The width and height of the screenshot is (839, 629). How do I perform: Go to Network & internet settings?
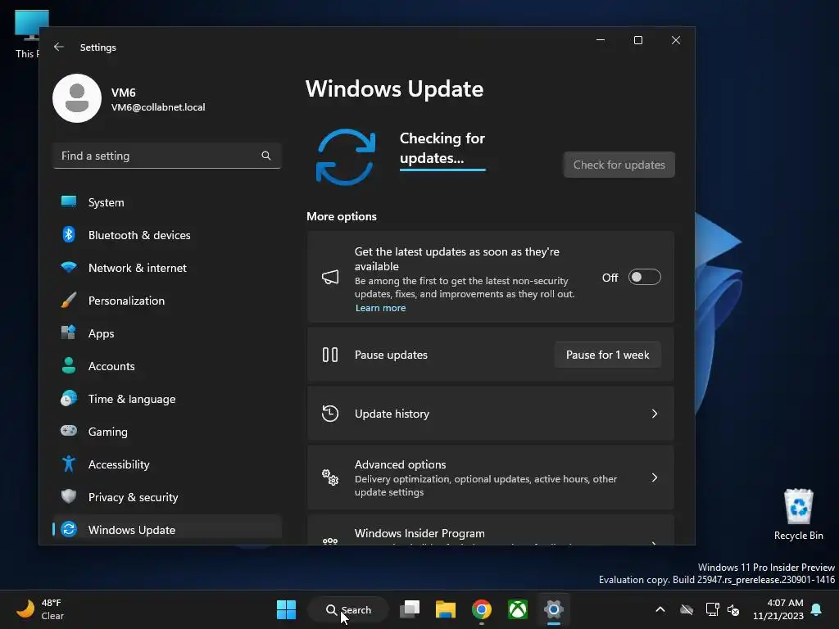click(x=167, y=268)
